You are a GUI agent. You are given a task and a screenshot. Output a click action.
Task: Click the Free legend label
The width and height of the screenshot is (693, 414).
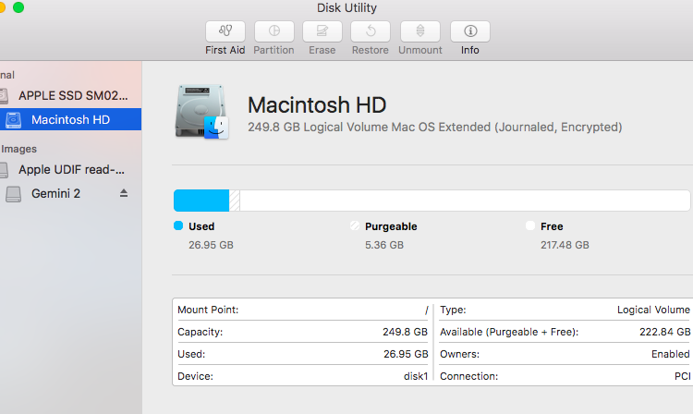tap(552, 226)
